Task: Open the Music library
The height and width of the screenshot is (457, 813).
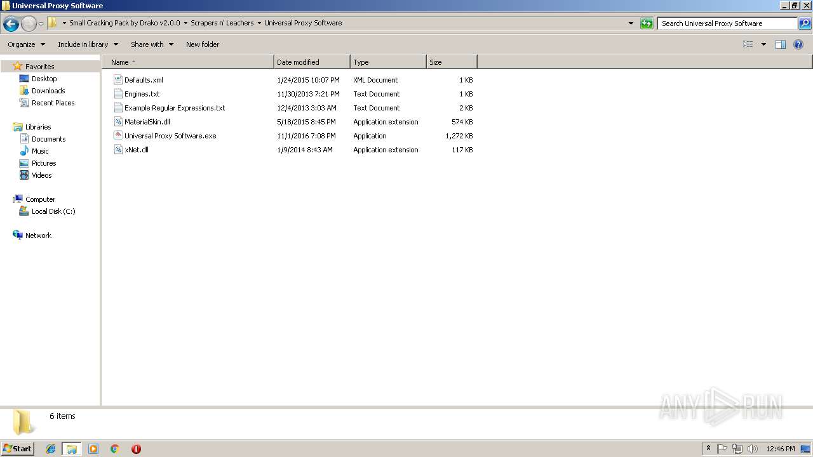Action: 40,151
